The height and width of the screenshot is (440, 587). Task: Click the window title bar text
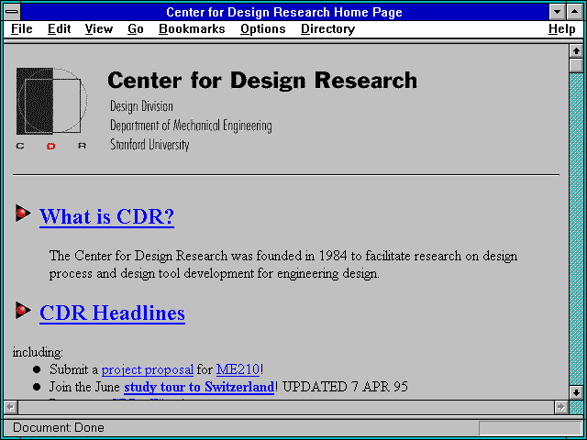click(x=284, y=12)
